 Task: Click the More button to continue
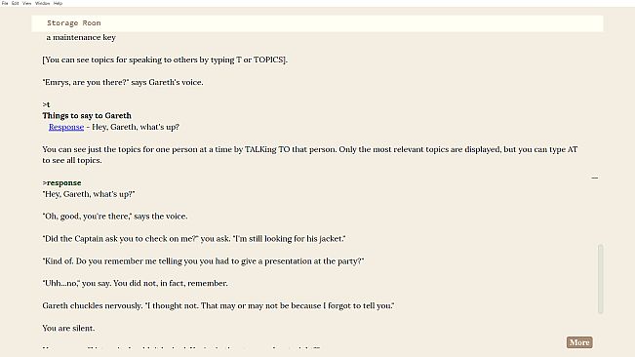tap(579, 342)
